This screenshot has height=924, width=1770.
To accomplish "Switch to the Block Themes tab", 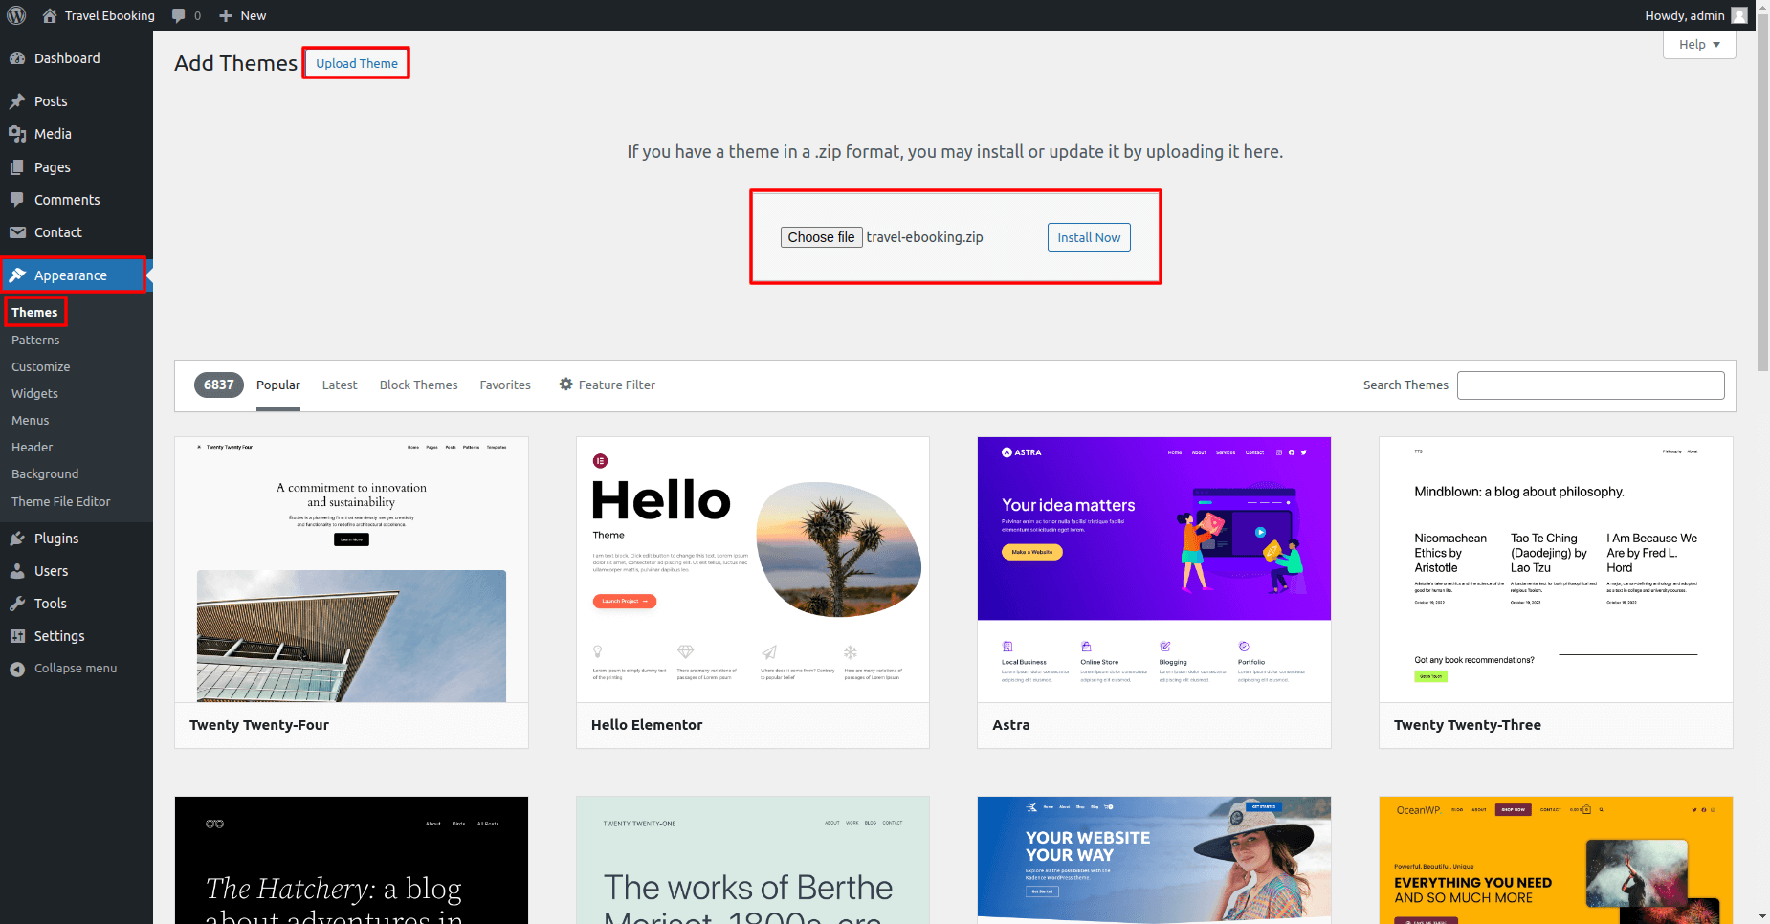I will pyautogui.click(x=418, y=385).
